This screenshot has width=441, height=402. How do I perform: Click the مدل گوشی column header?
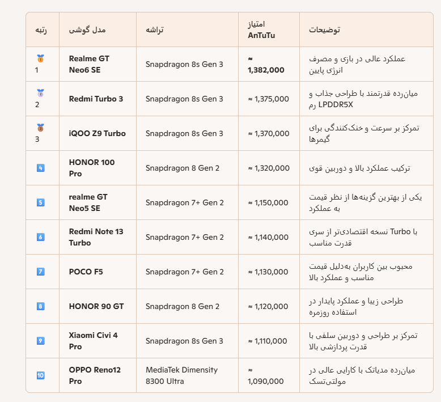(x=87, y=30)
